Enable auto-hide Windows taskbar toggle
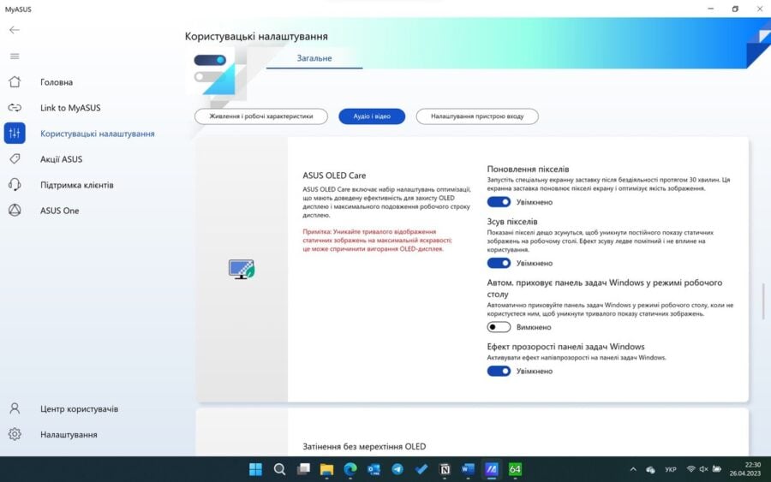The image size is (771, 482). (x=499, y=327)
